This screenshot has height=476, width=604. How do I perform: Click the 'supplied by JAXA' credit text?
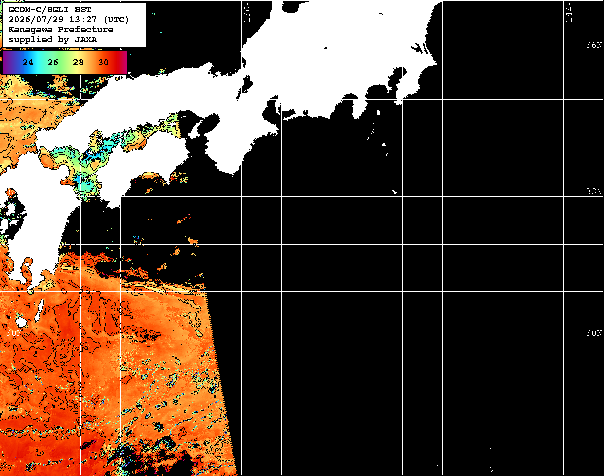(53, 39)
